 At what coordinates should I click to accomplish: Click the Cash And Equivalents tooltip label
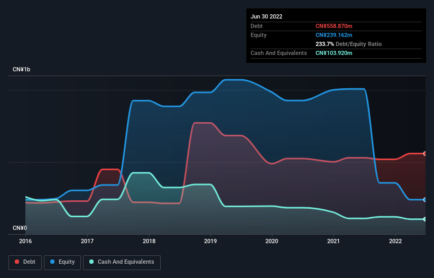[x=279, y=53]
